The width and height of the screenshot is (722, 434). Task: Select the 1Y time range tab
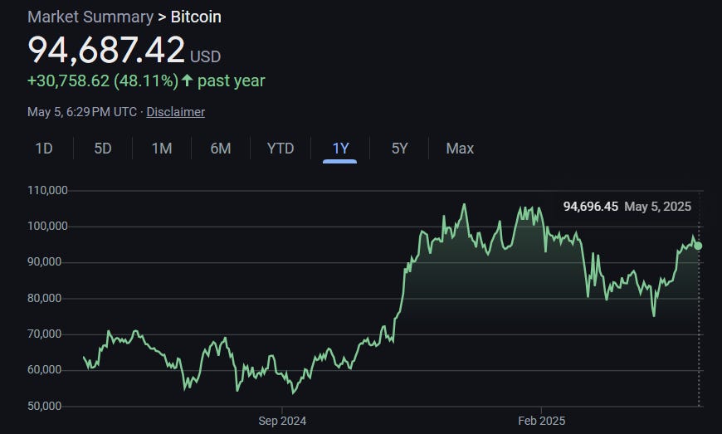click(x=340, y=149)
